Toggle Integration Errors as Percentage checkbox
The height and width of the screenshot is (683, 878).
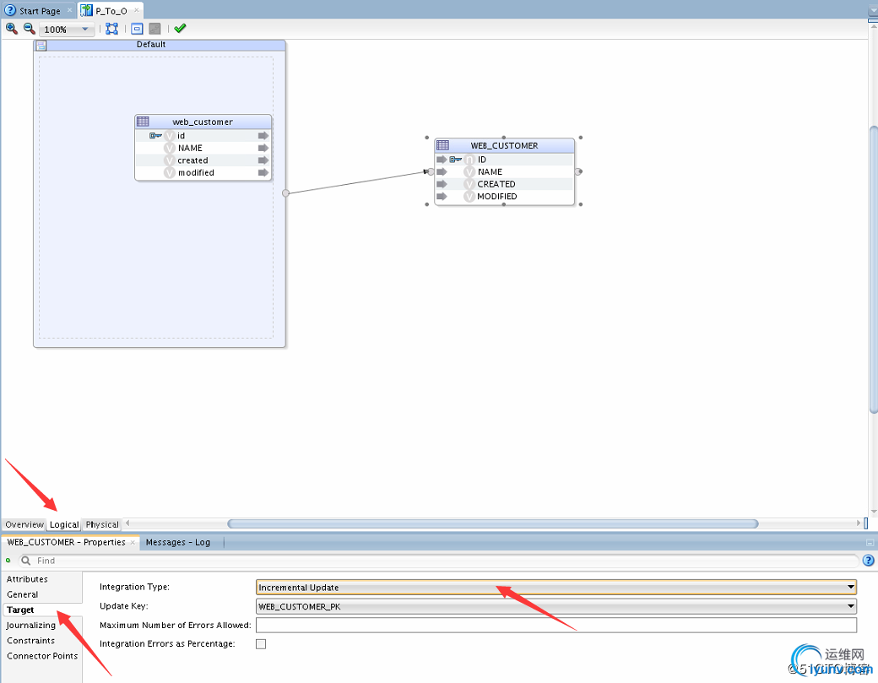(x=261, y=643)
